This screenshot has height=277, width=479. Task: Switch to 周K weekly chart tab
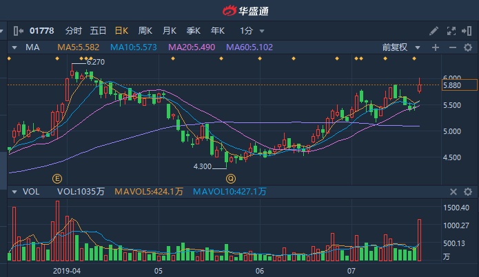145,31
